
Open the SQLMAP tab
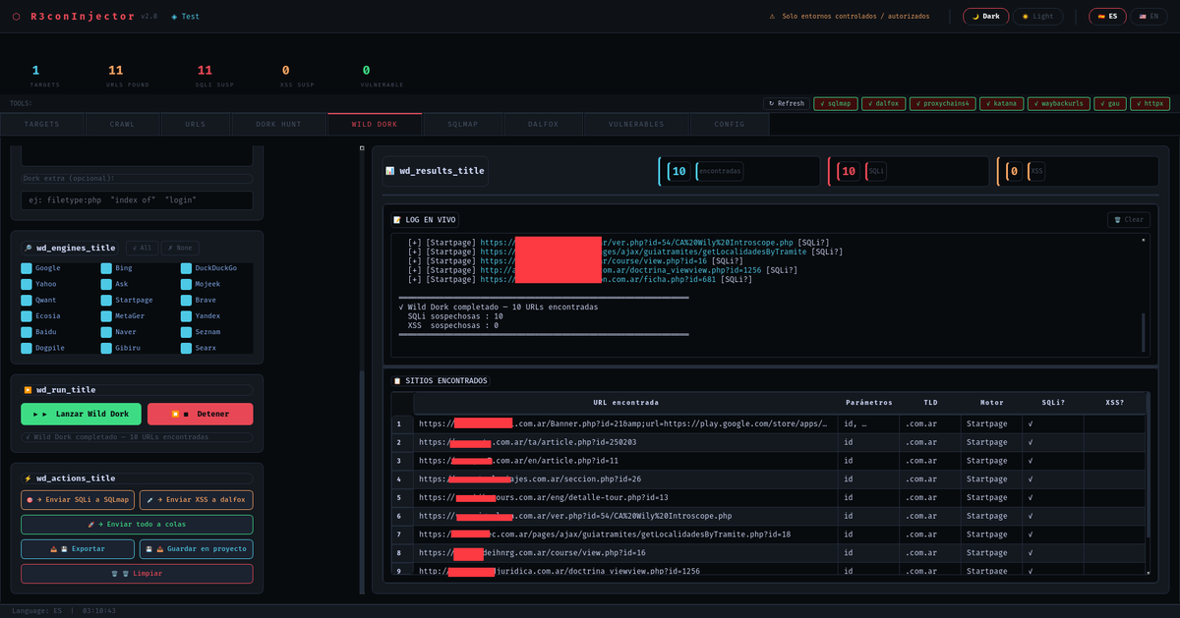click(462, 125)
